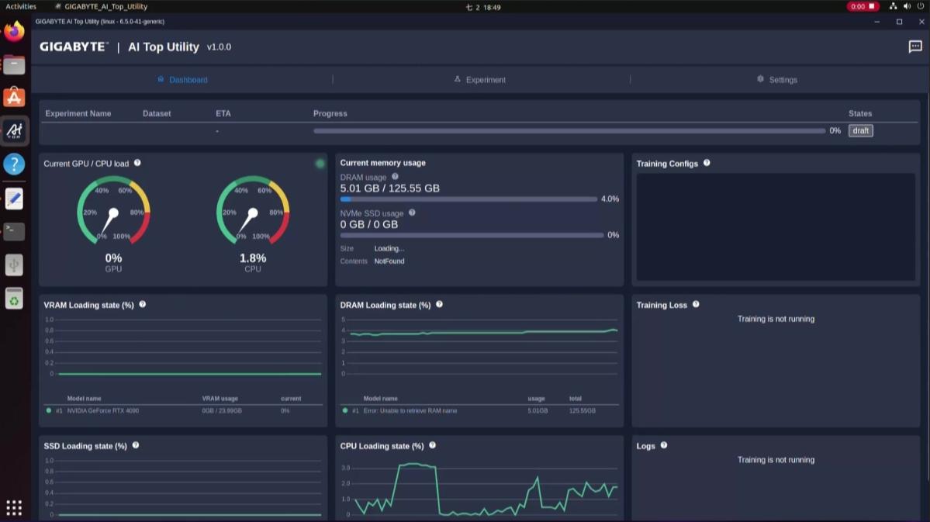The width and height of the screenshot is (930, 522).
Task: Open the feedback chat icon at top right
Action: [x=915, y=47]
